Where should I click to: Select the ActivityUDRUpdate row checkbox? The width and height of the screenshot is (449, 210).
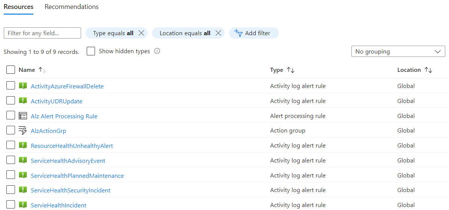coord(11,101)
